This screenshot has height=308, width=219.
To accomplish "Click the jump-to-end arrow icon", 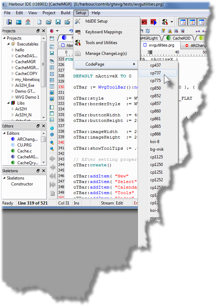I will [x=53, y=176].
